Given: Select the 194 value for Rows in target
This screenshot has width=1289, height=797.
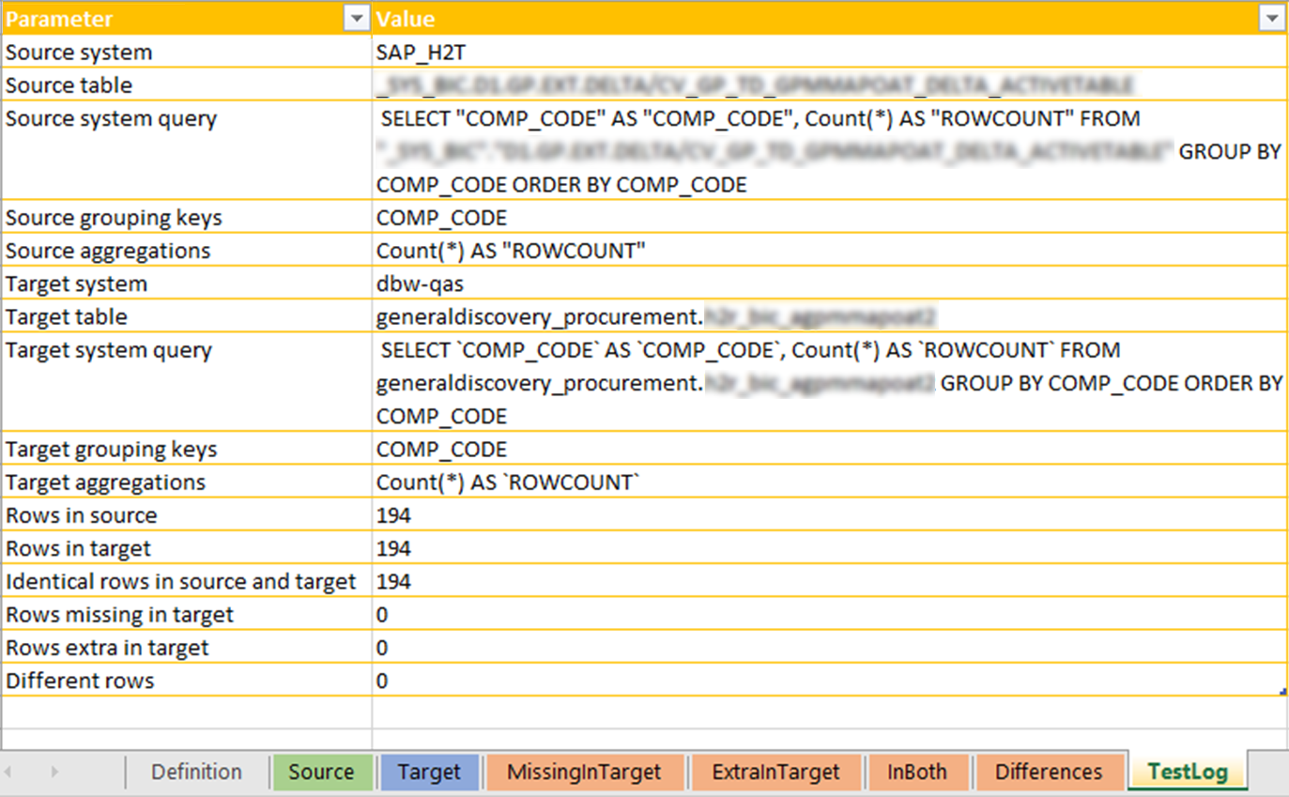Looking at the screenshot, I should pyautogui.click(x=829, y=548).
